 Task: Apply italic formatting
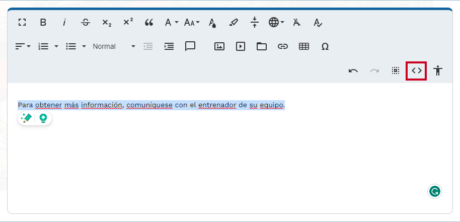(64, 22)
